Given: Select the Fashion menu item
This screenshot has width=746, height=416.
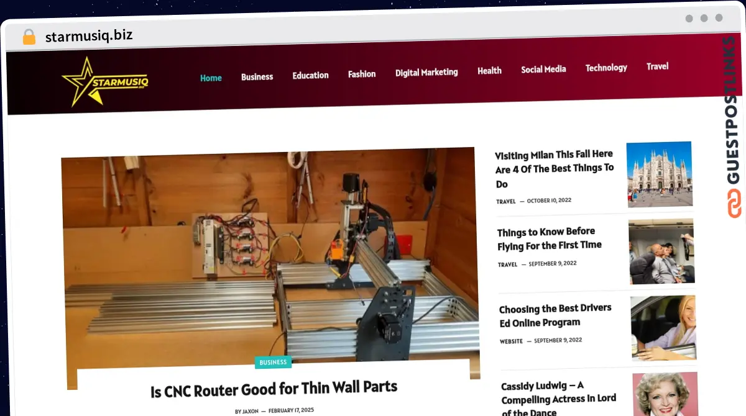Looking at the screenshot, I should [362, 75].
